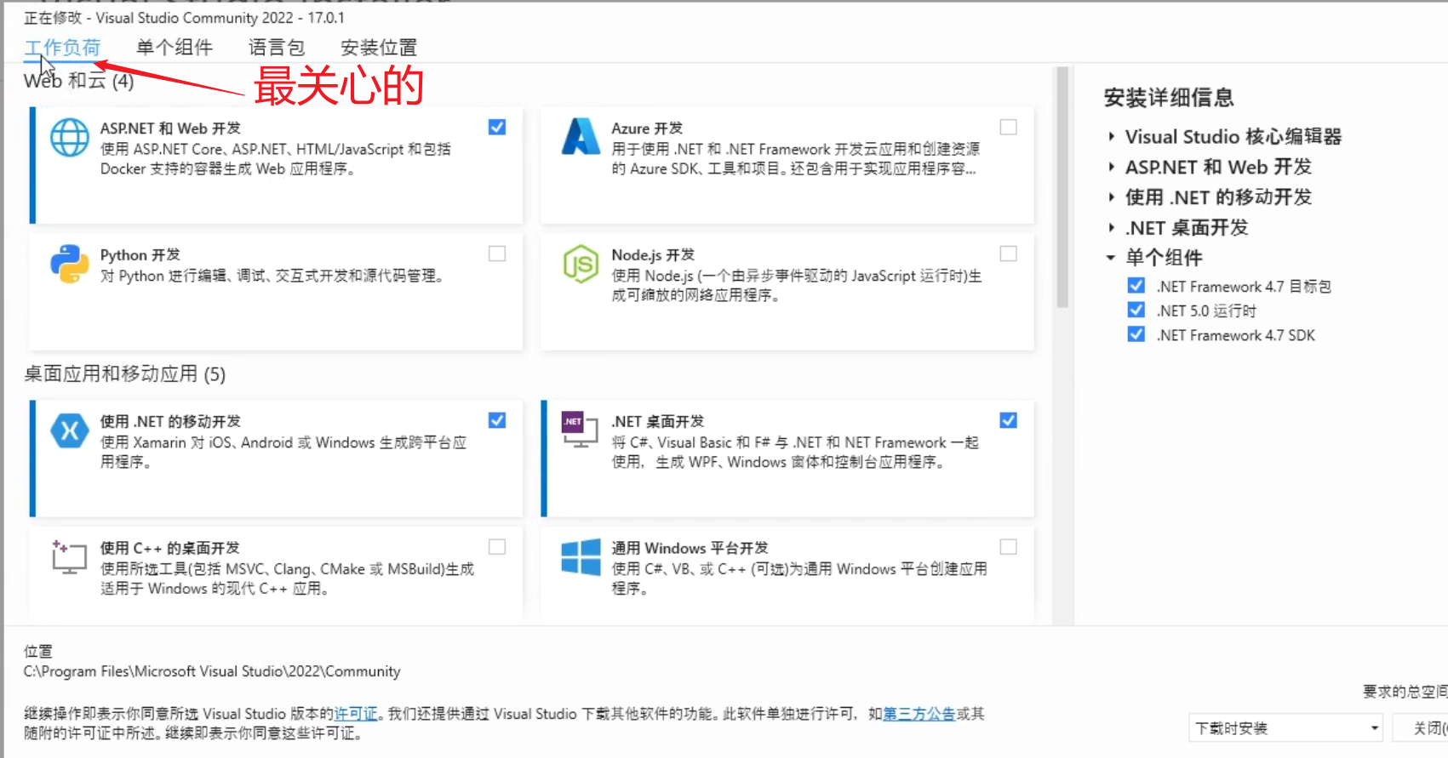Check 使用 C++ 的桌面开发 workload

[x=497, y=547]
